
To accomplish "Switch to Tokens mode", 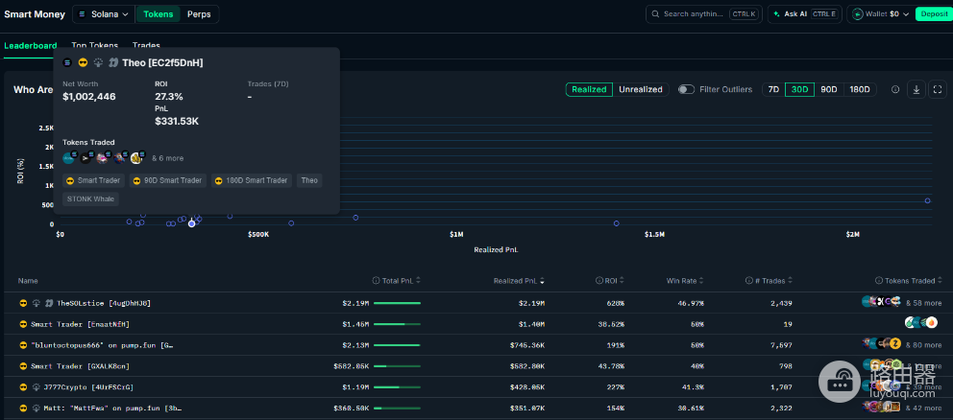I will point(158,14).
